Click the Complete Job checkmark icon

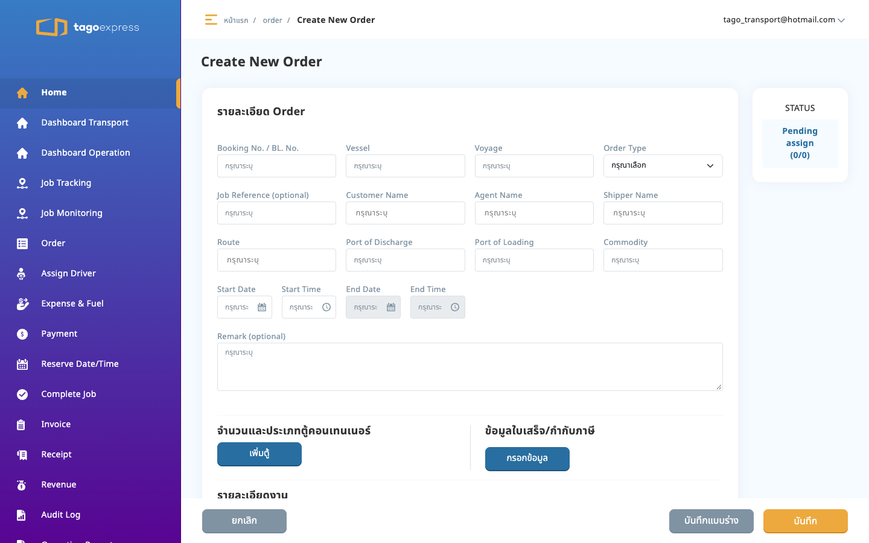coord(22,395)
